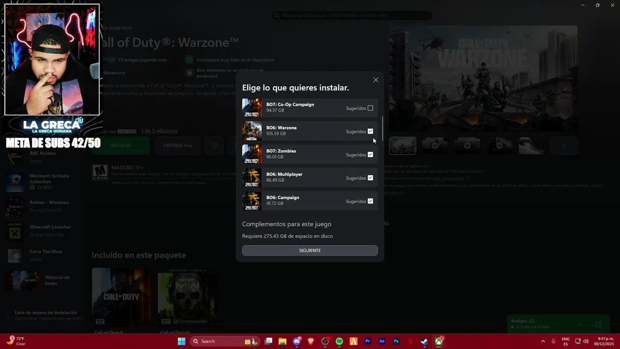The height and width of the screenshot is (349, 620).
Task: Click the '105.59 GB' size text
Action: (x=276, y=134)
